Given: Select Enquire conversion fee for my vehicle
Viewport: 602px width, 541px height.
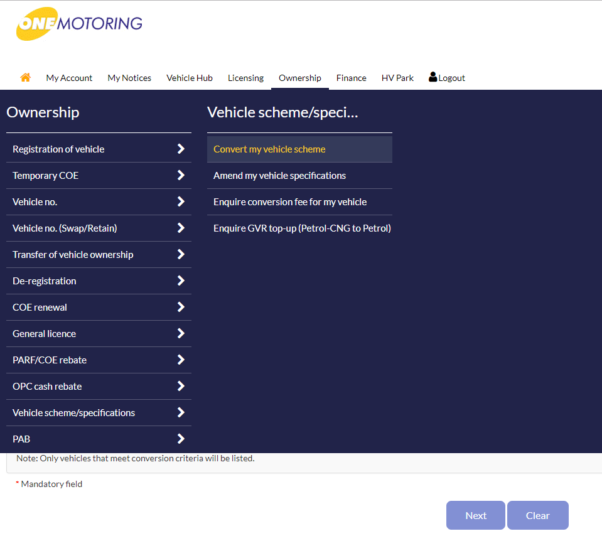Looking at the screenshot, I should point(289,202).
